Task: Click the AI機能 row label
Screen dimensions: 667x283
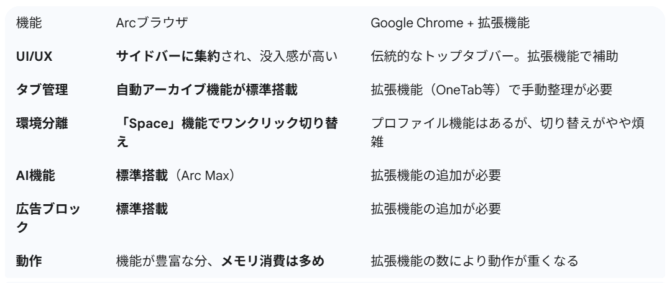Action: [x=35, y=177]
